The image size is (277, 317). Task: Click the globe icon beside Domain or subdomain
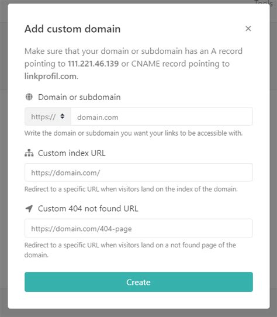29,97
